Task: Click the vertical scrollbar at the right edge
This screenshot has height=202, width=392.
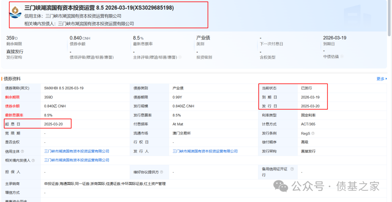Action: pyautogui.click(x=389, y=17)
